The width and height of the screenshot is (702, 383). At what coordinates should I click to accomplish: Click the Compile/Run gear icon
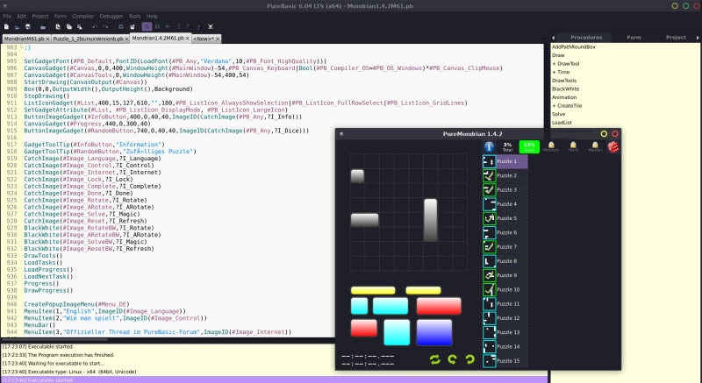tap(121, 27)
